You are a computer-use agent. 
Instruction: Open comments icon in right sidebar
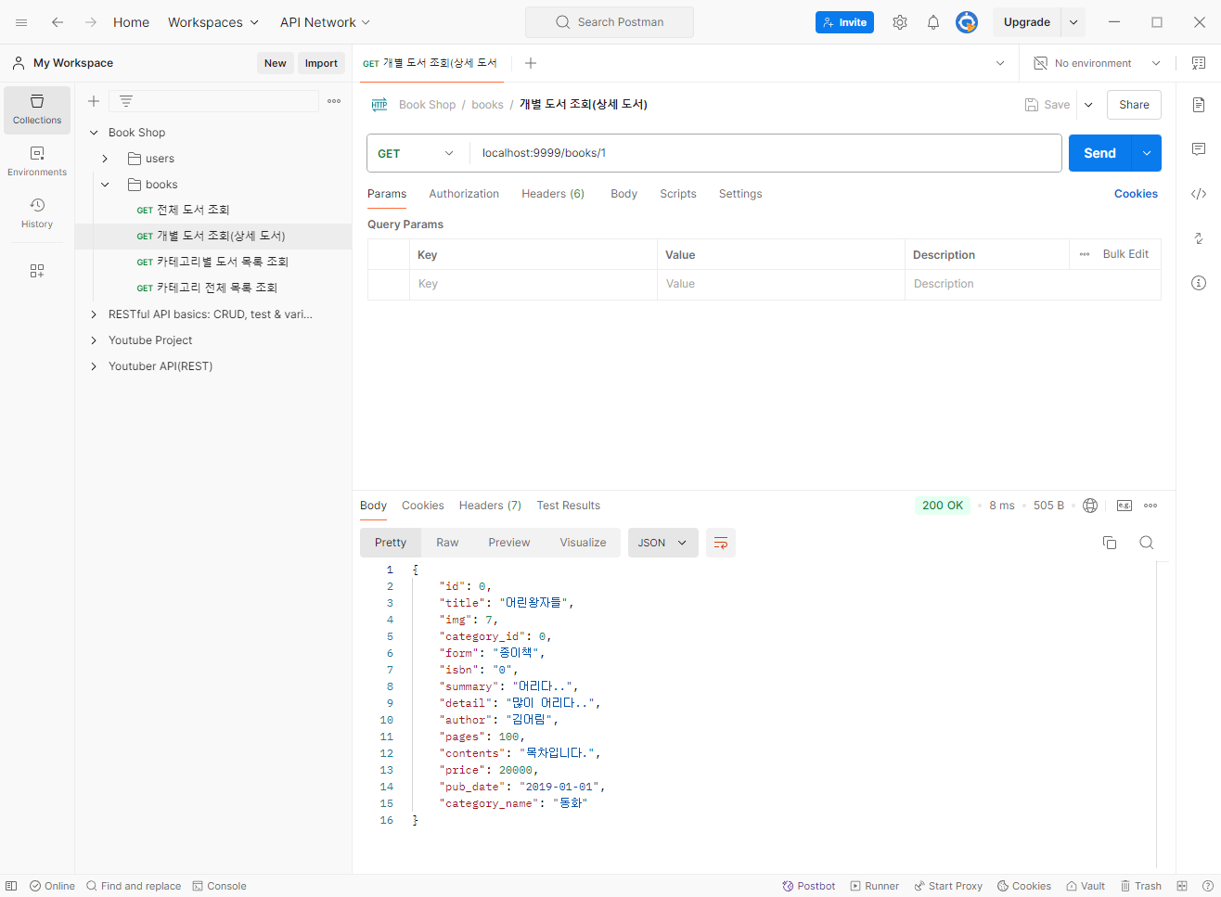[1199, 149]
